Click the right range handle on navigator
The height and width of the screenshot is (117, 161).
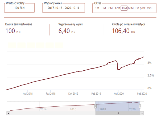(x=140, y=106)
